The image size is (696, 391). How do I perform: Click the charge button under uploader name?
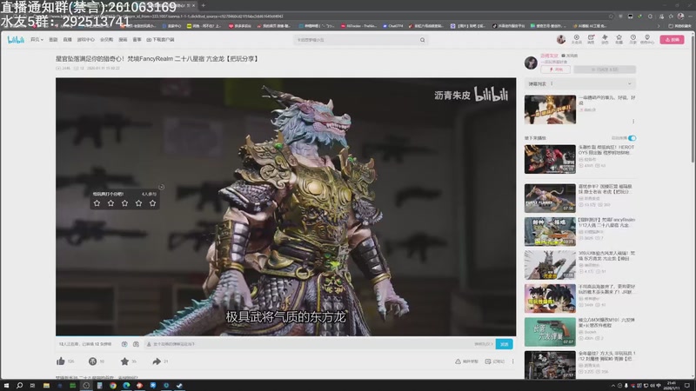click(555, 70)
